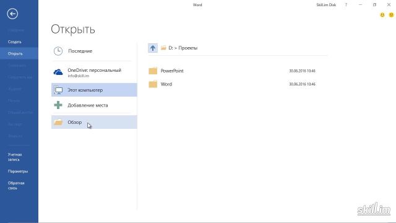
Task: Open the Word folder icon
Action: coord(153,84)
